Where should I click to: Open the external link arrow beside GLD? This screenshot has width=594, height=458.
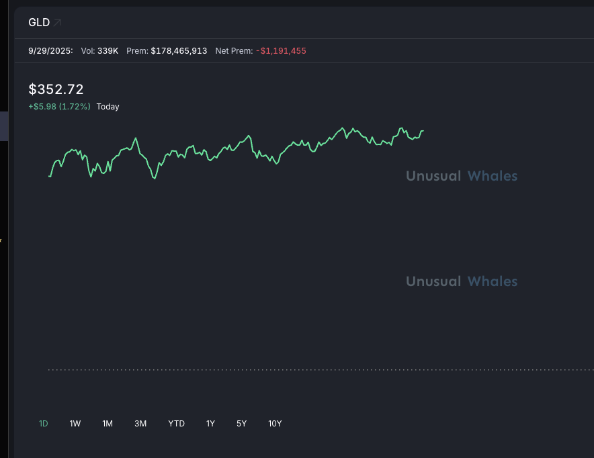(x=58, y=22)
